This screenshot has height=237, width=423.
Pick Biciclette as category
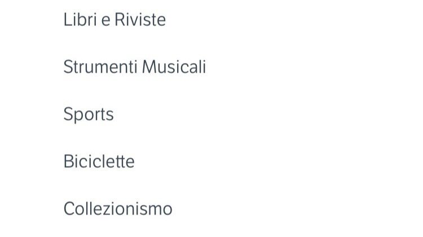coord(99,162)
